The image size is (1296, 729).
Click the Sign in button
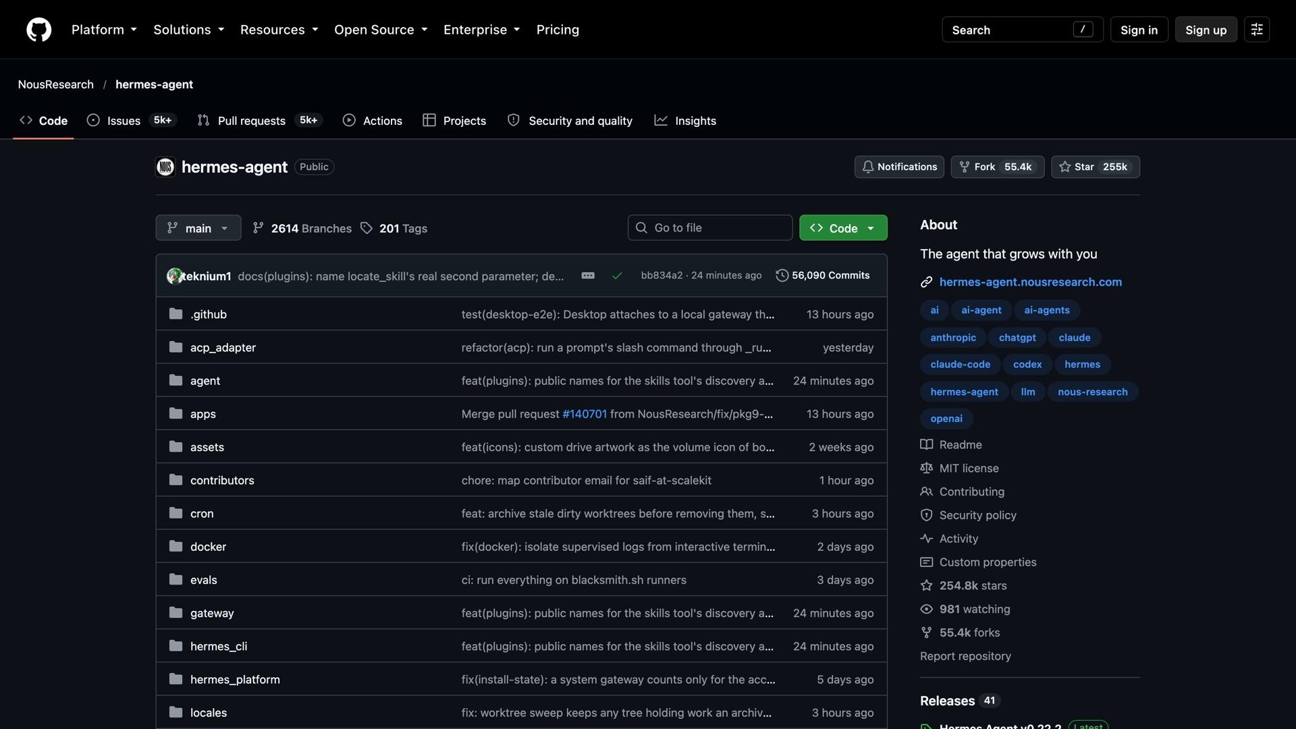click(x=1139, y=30)
